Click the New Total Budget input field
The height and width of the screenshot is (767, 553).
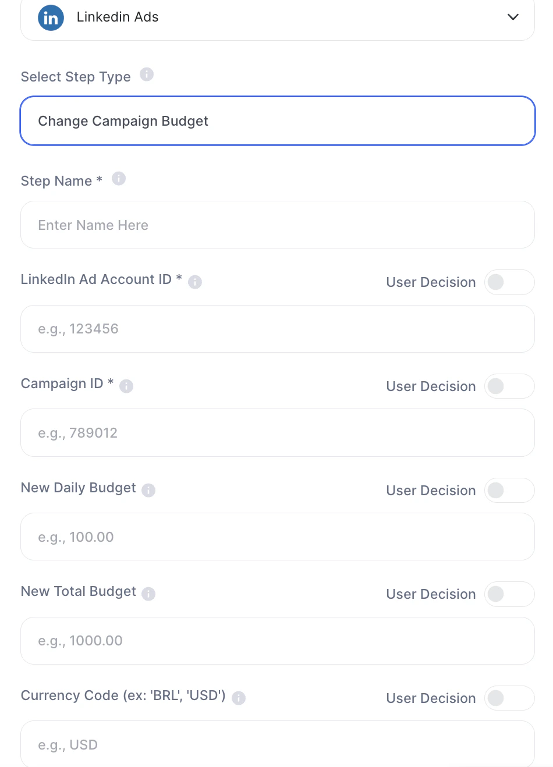[x=277, y=641]
